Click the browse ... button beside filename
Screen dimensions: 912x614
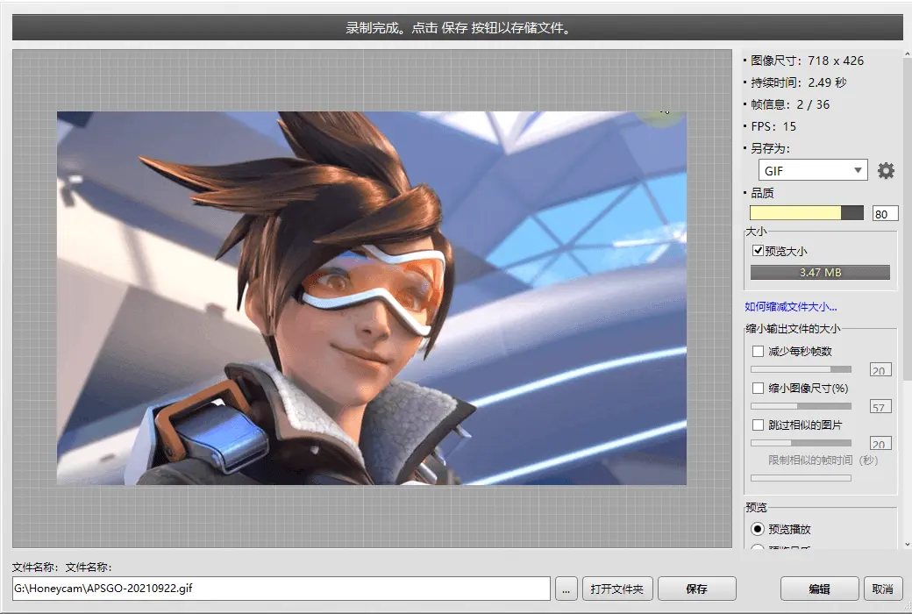coord(566,589)
